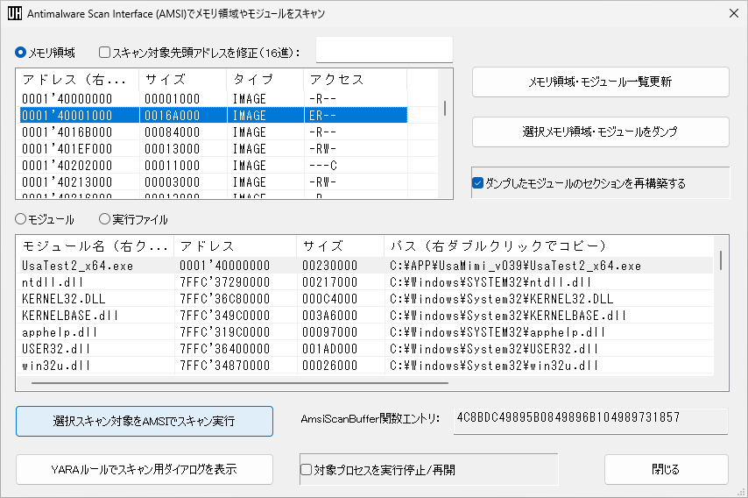
Task: Close the AMSI scan dialog window
Action: point(734,13)
